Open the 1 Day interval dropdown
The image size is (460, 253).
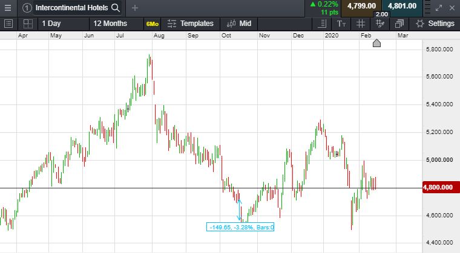[x=63, y=24]
